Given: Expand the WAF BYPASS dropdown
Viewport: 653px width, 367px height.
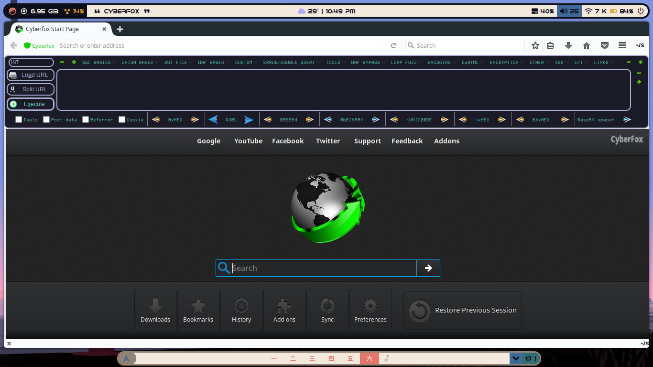Looking at the screenshot, I should click(x=368, y=62).
